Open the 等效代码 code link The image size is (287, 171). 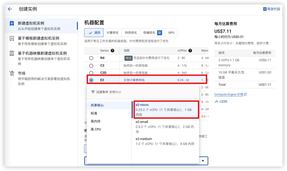pos(271,9)
